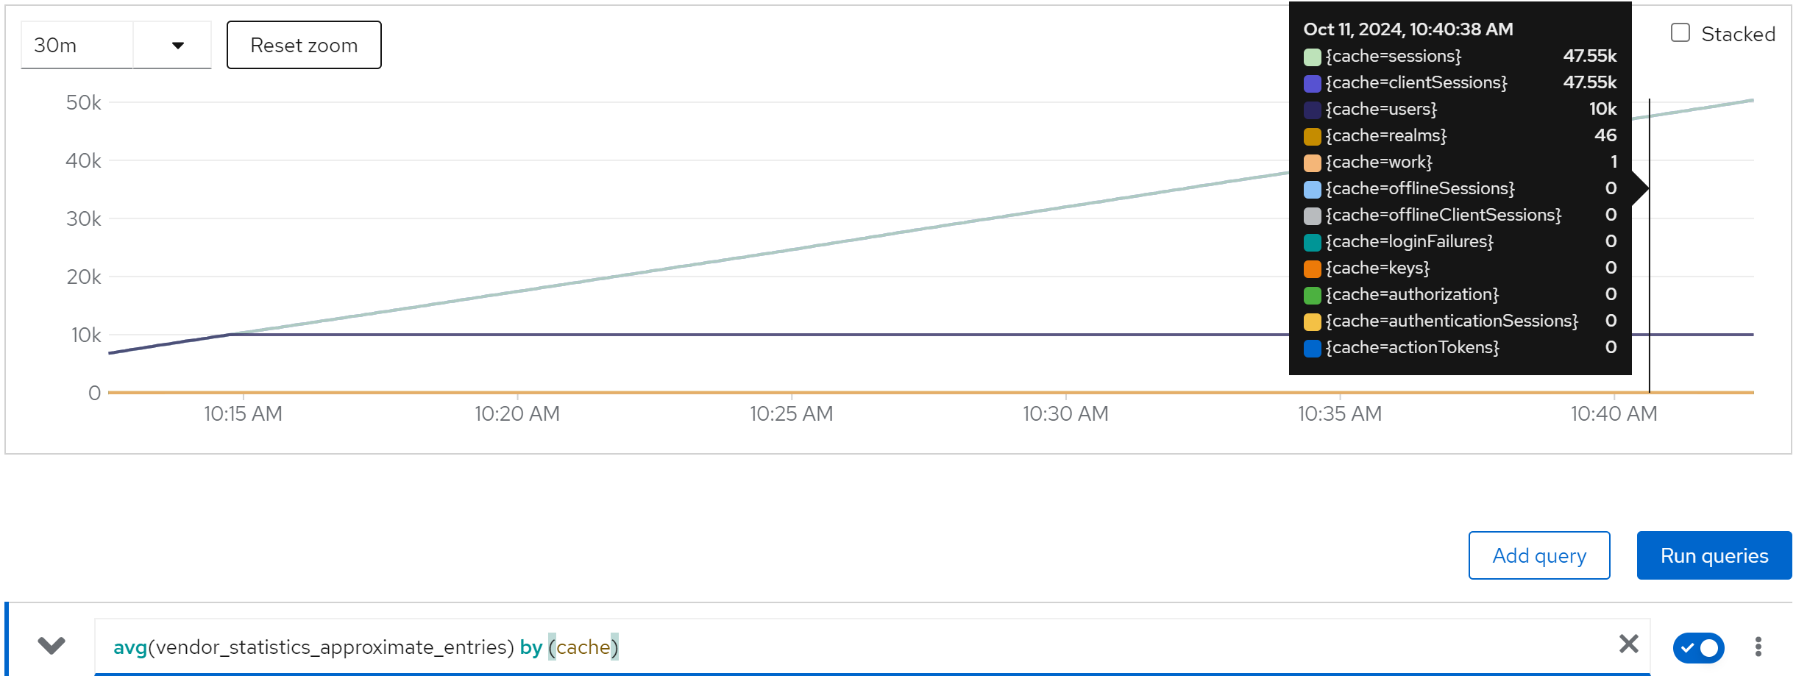The height and width of the screenshot is (676, 1796).
Task: Disable the query toggle switch
Action: (1698, 647)
